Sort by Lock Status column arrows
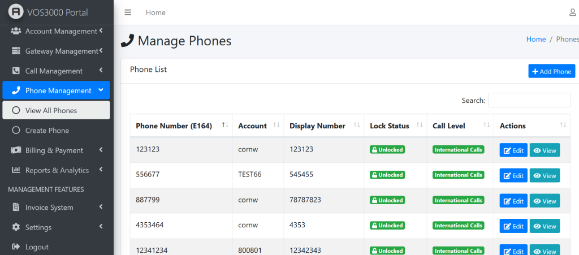579x255 pixels. [420, 126]
